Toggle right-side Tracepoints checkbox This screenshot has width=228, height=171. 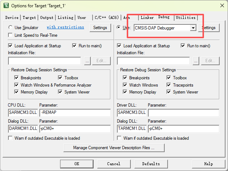169,85
